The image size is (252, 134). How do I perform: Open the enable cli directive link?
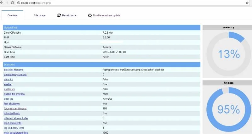(9, 89)
